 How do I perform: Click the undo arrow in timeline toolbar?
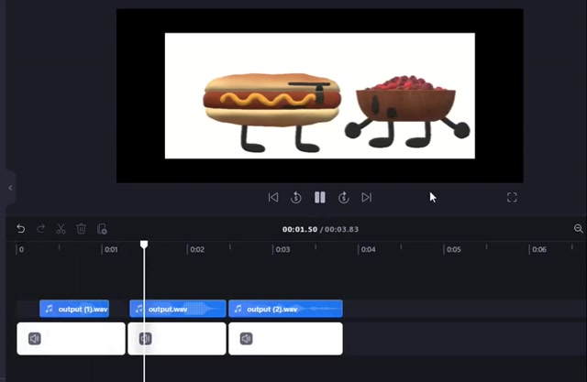(x=20, y=228)
